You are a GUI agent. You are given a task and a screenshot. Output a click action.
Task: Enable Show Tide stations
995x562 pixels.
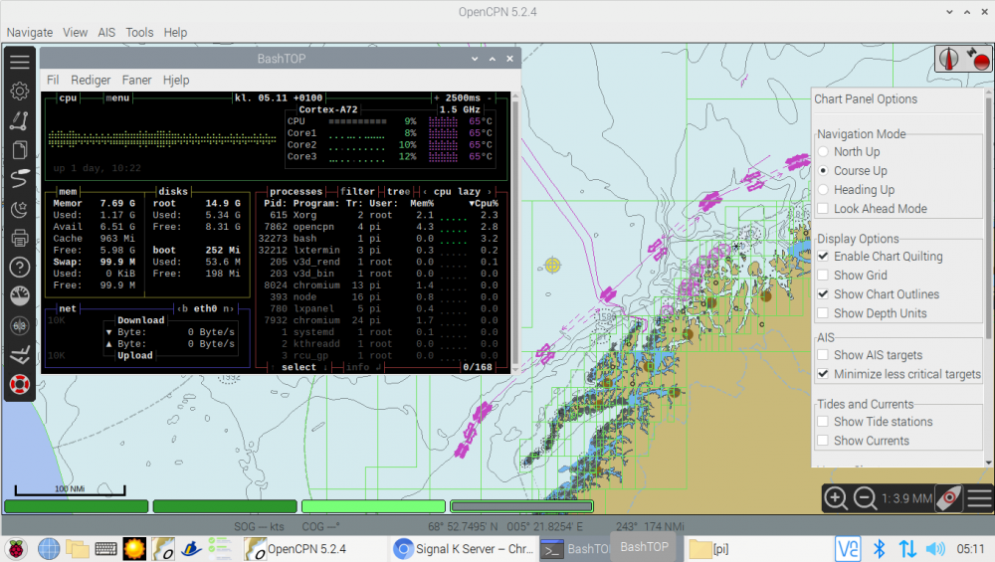coord(876,422)
